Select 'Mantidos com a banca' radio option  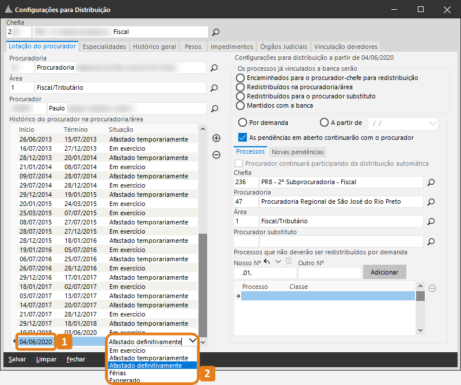tap(241, 105)
